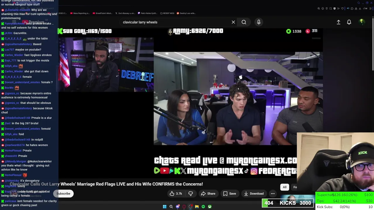This screenshot has height=210, width=374.
Task: Open the YouTube notifications bell
Action: tap(349, 22)
